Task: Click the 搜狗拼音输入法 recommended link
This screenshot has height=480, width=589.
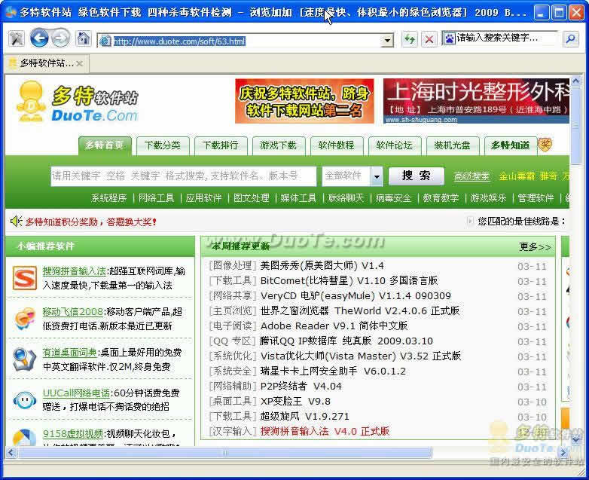Action: 75,271
